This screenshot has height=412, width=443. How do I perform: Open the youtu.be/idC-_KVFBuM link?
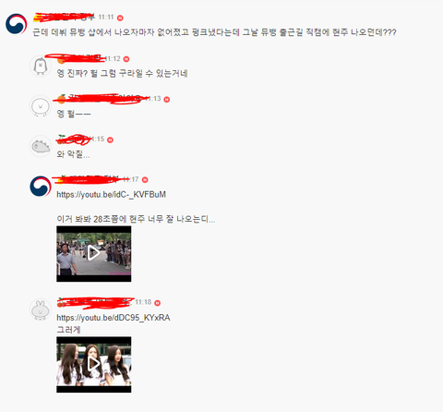[112, 195]
